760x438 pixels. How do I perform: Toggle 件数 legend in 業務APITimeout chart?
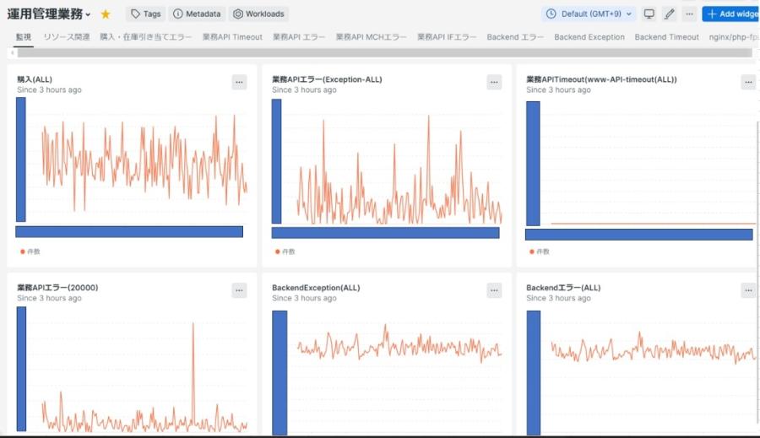(x=540, y=251)
